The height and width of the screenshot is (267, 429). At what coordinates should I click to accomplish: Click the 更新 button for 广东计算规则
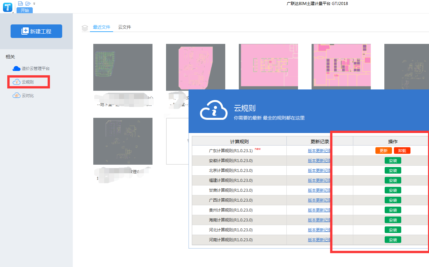click(x=384, y=150)
